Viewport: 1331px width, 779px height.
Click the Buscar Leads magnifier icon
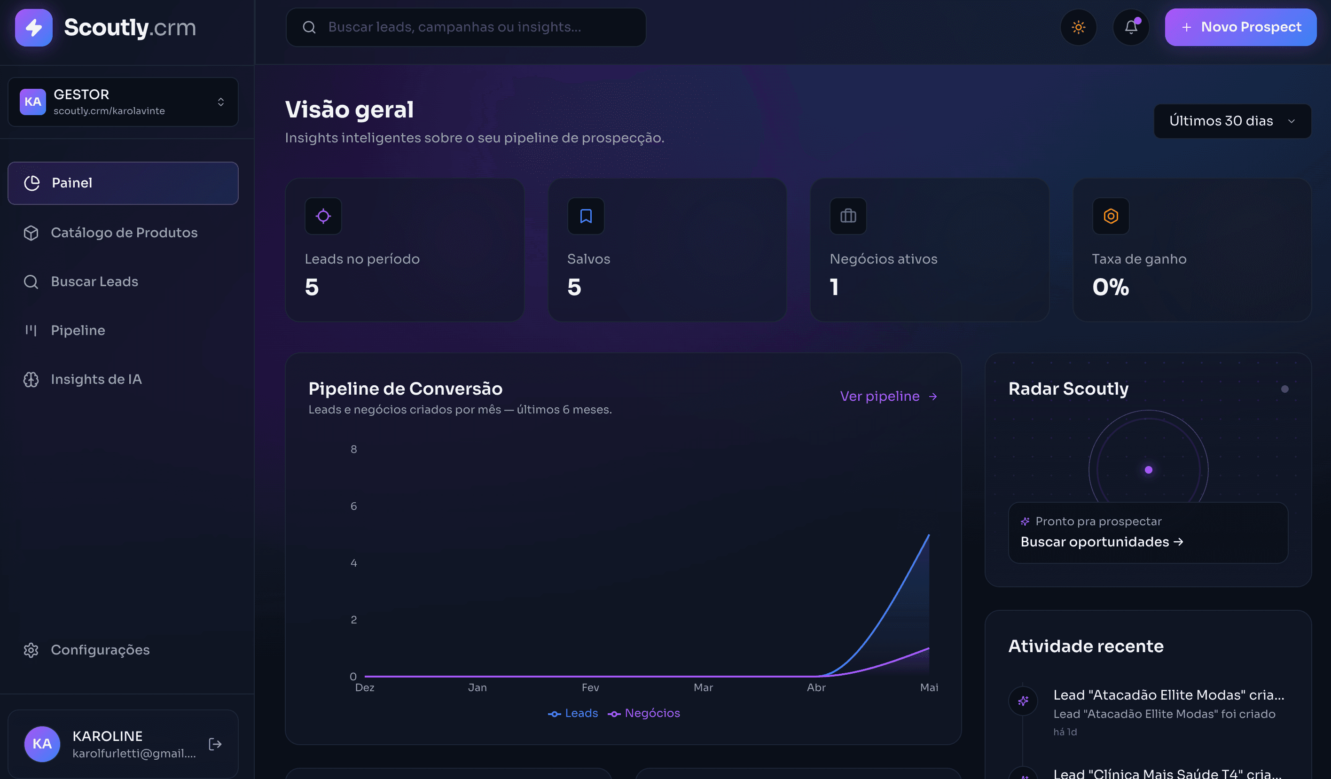click(31, 281)
